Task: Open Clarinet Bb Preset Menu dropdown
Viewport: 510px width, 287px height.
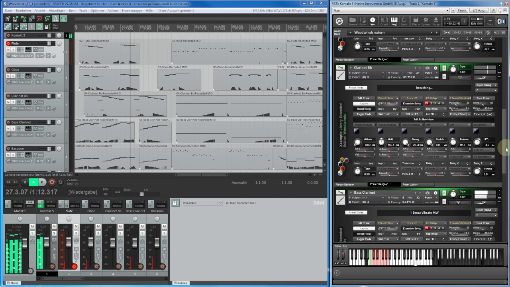Action: [388, 98]
